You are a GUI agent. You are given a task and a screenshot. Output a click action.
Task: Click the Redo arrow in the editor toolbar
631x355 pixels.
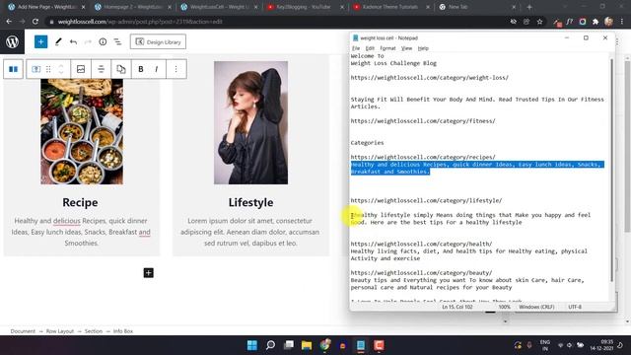(x=88, y=41)
